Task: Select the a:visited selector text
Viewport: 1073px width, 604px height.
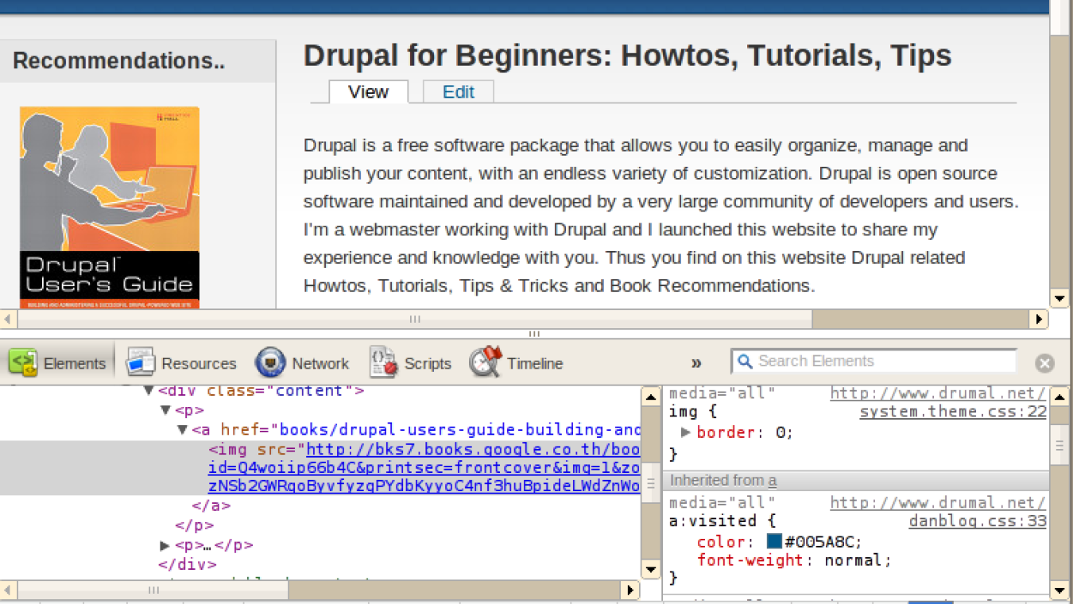Action: click(712, 521)
